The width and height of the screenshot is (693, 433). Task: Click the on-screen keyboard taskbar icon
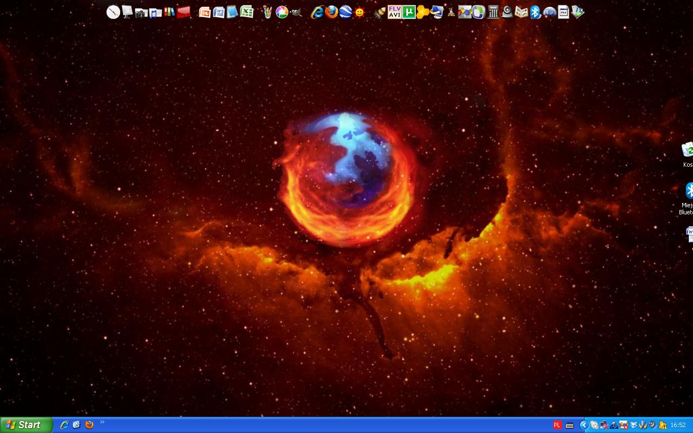[x=570, y=425]
